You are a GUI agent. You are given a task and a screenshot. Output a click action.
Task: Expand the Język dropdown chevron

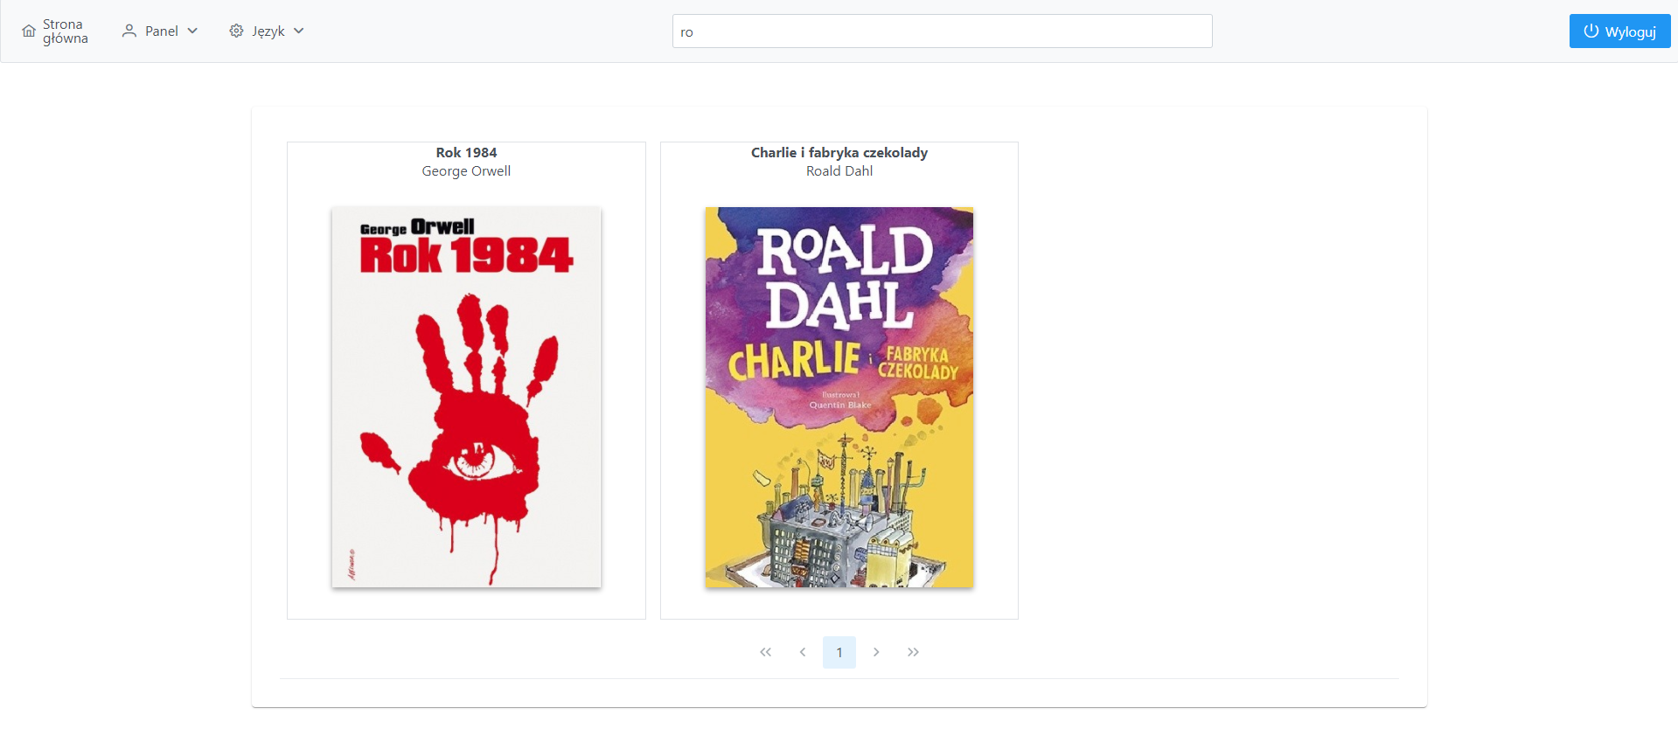pos(299,31)
